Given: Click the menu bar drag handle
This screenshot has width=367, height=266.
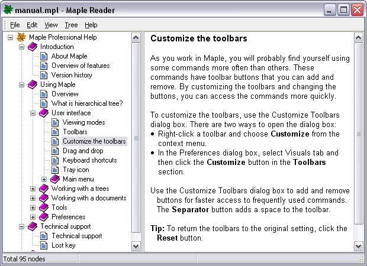Looking at the screenshot, I should click(x=5, y=25).
